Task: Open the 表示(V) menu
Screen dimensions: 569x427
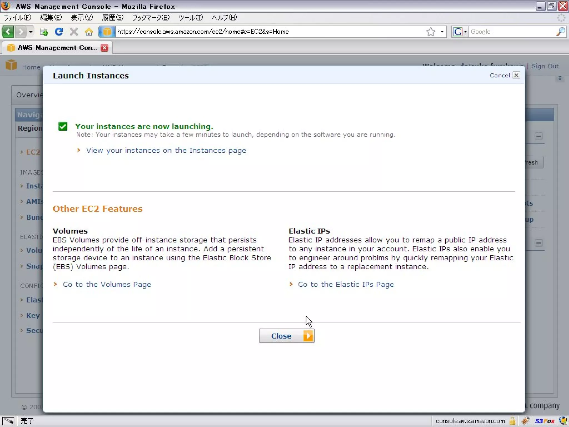Action: click(82, 18)
